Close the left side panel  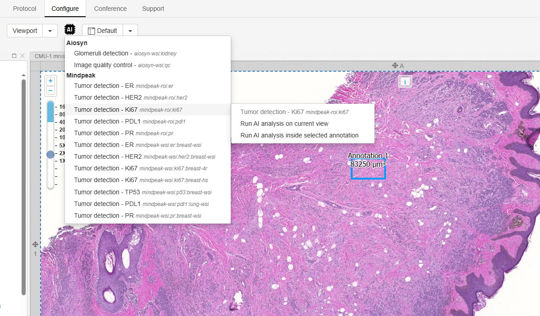[x=22, y=55]
